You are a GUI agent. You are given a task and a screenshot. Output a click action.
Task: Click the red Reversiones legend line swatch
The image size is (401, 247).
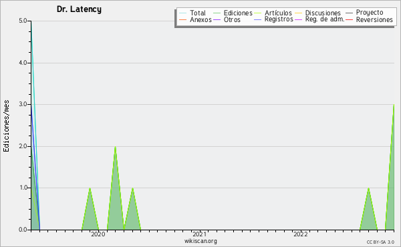tap(349, 19)
